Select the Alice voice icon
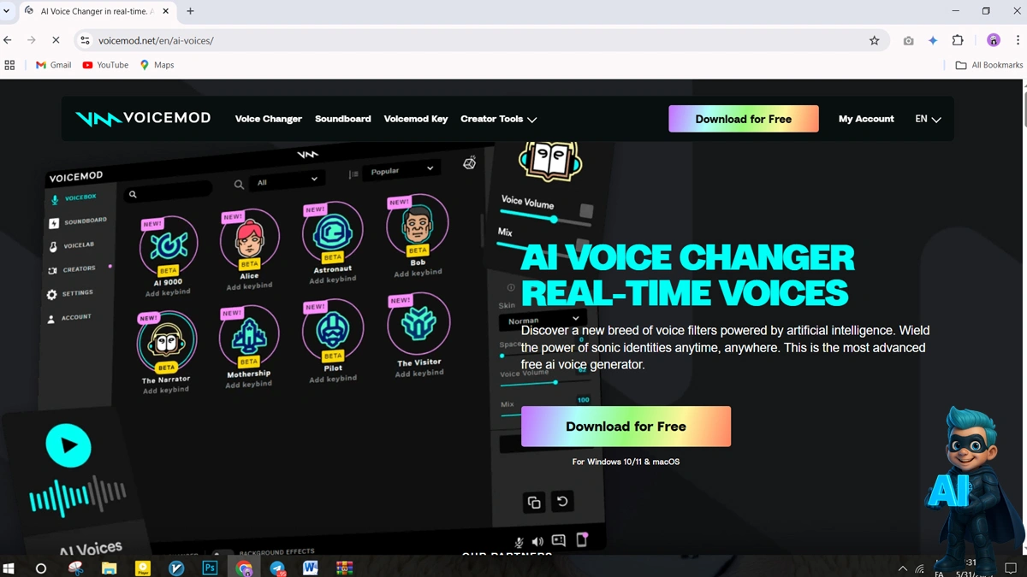1027x577 pixels. 250,239
